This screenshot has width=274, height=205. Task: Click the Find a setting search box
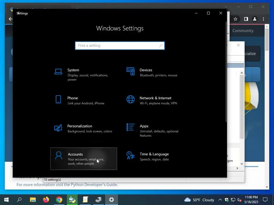click(120, 46)
